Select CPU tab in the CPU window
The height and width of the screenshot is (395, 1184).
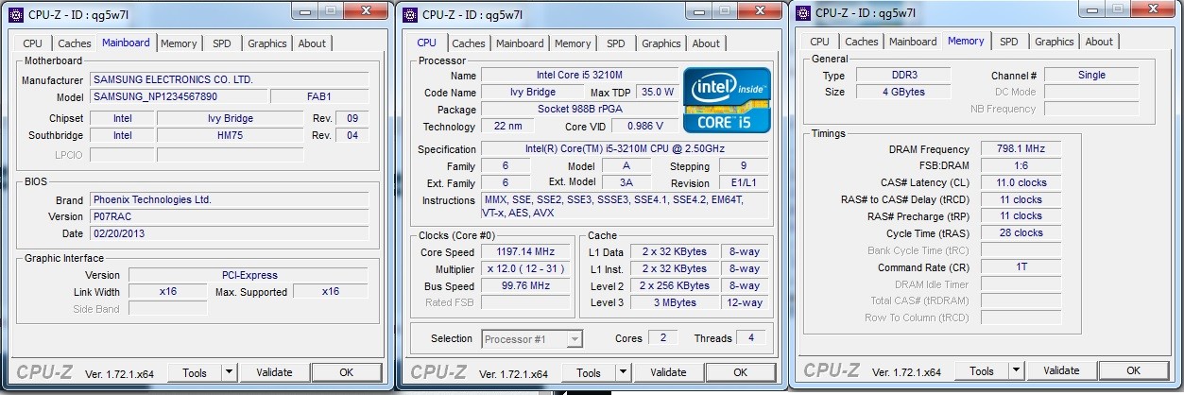pos(426,43)
